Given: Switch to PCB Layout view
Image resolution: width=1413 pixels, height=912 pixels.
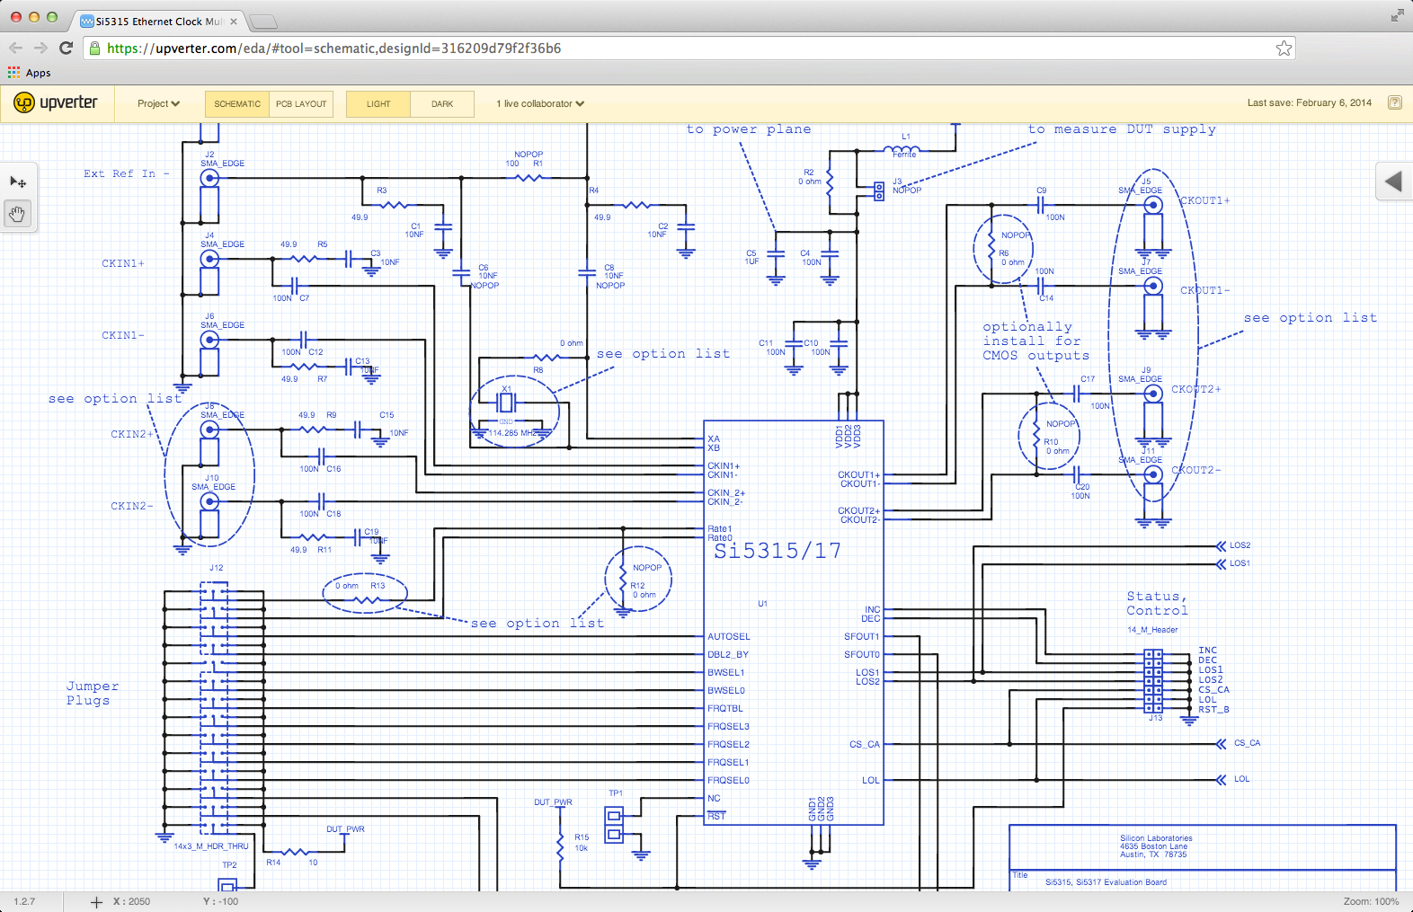Looking at the screenshot, I should [x=301, y=104].
